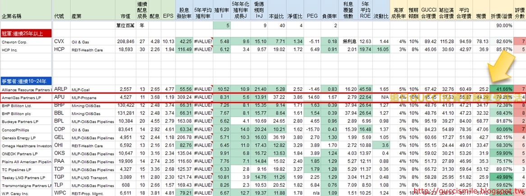
Task: Select HCP's current ratio value 16.05
Action: pos(381,50)
